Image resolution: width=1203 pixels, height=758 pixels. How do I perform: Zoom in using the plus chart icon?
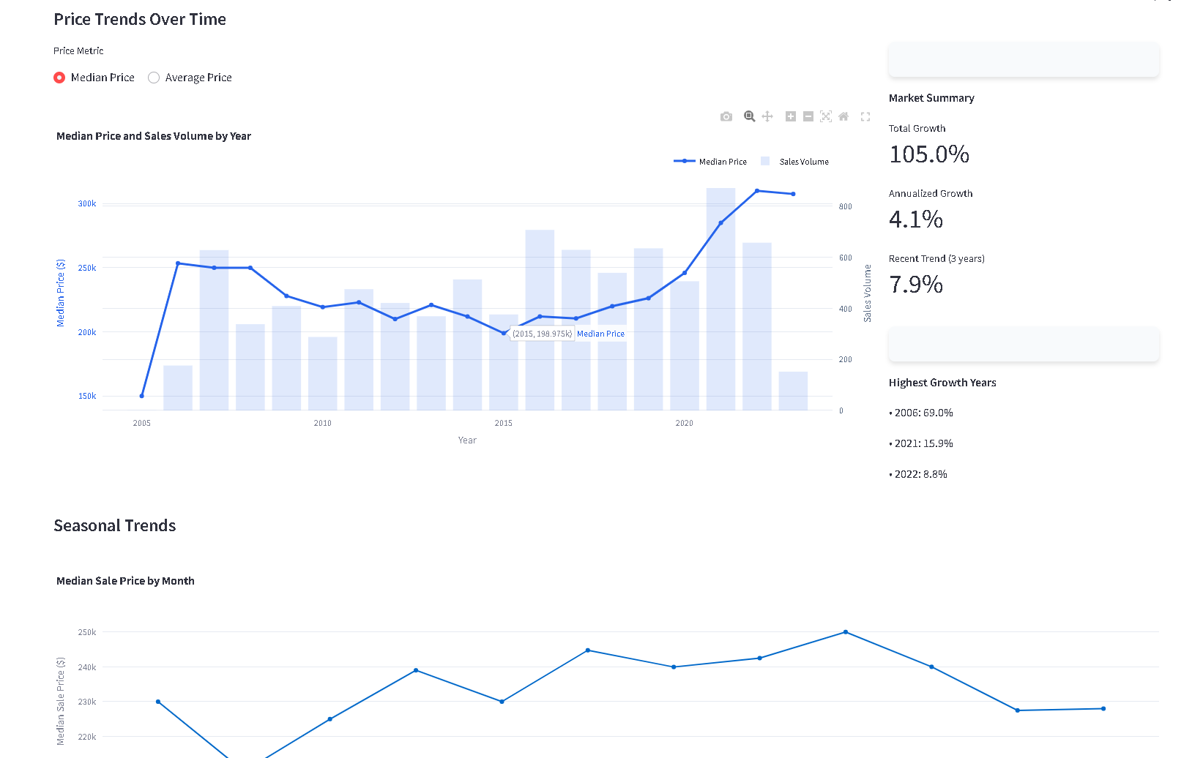click(791, 116)
